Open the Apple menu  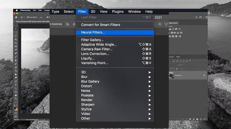(x=17, y=10)
